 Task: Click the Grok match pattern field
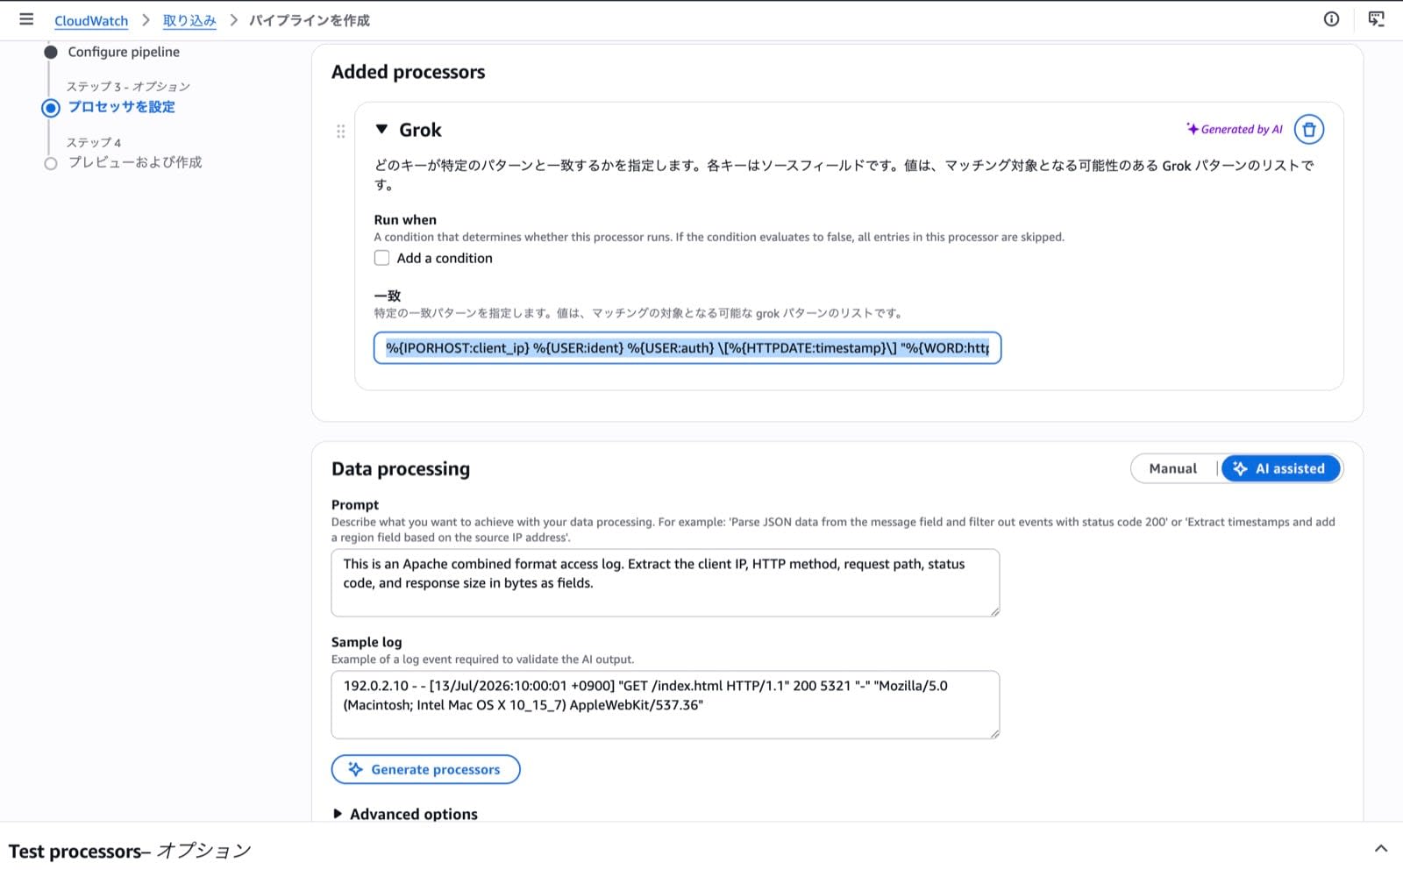pyautogui.click(x=687, y=348)
